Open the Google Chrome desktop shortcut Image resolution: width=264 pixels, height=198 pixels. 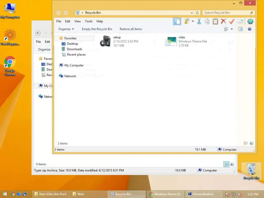(x=10, y=66)
